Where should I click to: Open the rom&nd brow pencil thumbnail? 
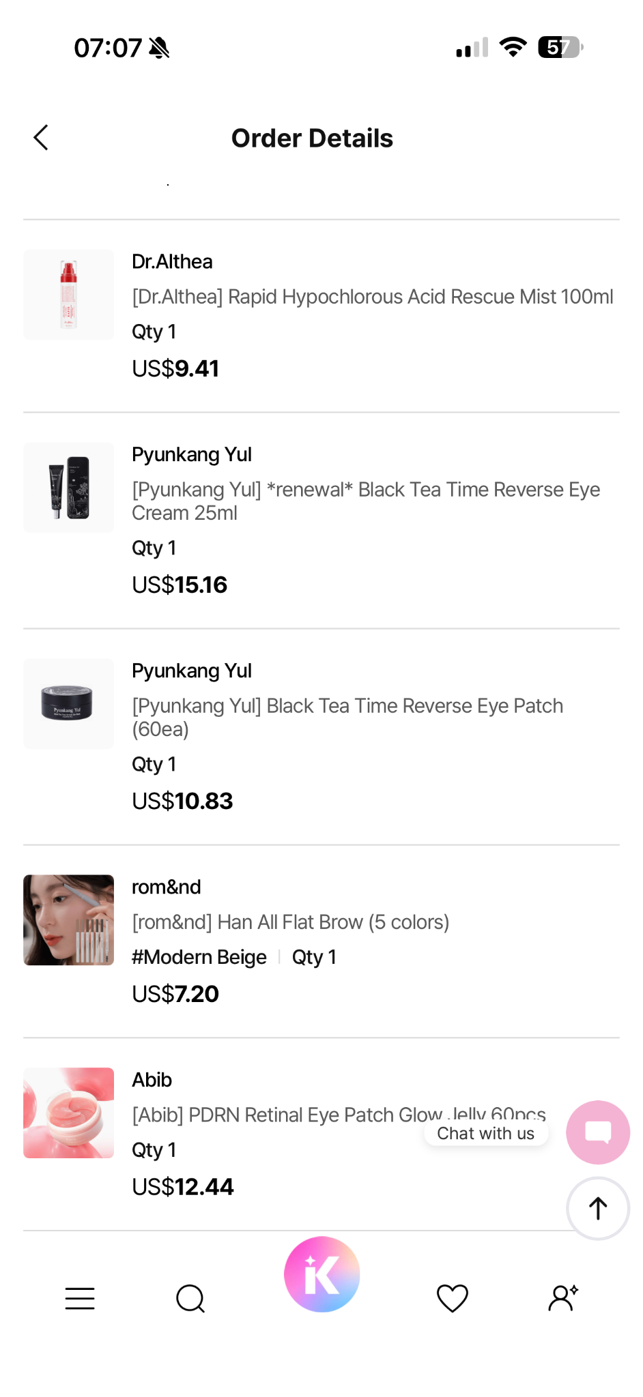click(x=69, y=920)
